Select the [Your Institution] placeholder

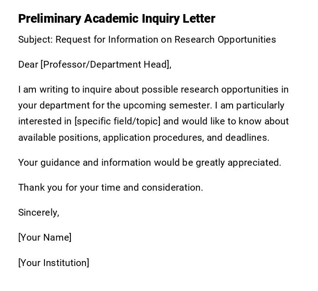point(54,263)
